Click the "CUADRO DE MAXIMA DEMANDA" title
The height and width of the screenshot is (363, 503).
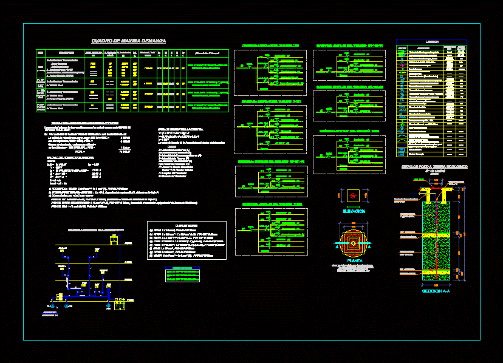tap(129, 41)
